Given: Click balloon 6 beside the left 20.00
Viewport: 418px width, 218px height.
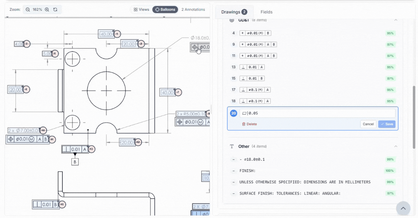Looking at the screenshot, I should 26,89.
